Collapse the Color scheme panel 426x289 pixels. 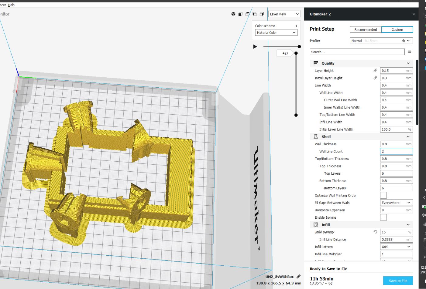tap(296, 26)
